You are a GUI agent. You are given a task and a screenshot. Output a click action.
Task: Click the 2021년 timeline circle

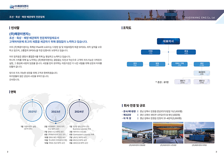[32, 112]
